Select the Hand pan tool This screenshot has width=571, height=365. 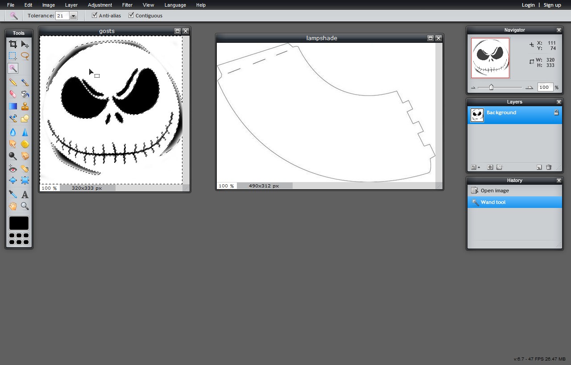click(x=13, y=206)
